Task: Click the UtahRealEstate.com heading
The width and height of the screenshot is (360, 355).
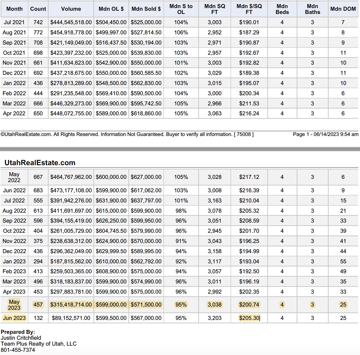Action: pos(40,163)
